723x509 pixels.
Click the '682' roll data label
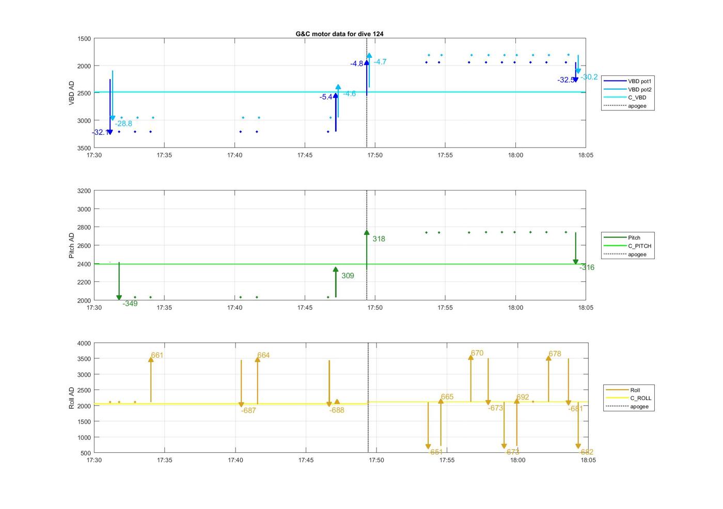click(587, 452)
